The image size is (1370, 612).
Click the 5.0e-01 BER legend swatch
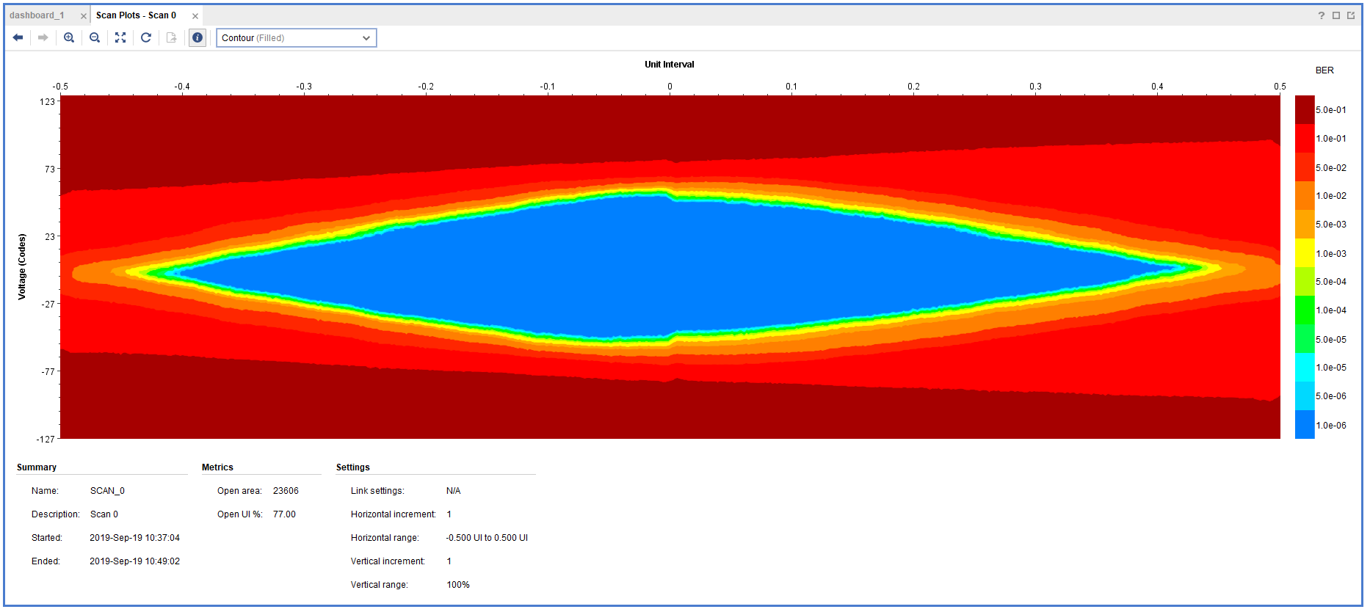[x=1305, y=109]
